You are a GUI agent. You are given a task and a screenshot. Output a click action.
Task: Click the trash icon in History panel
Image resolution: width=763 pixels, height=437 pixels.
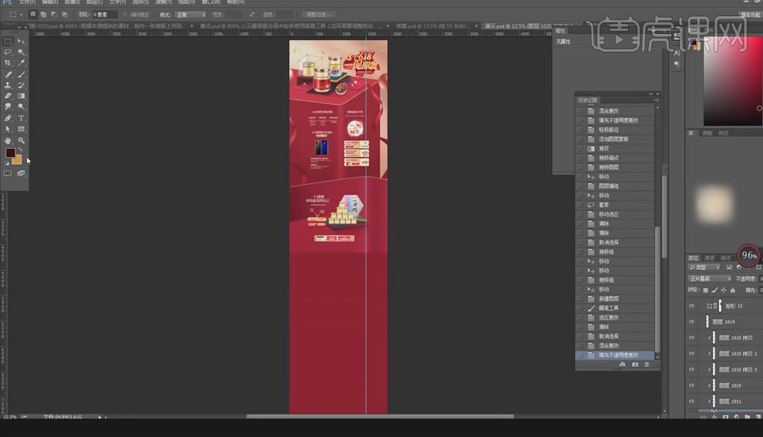[647, 365]
